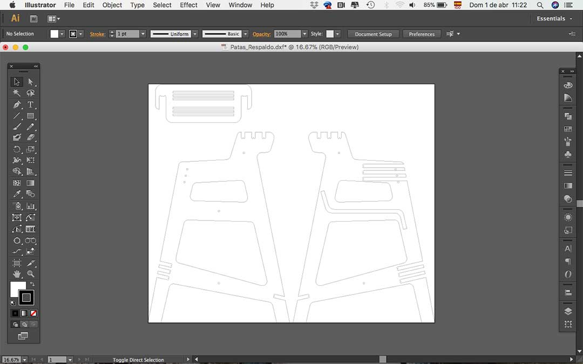Select the Eraser tool

[30, 138]
